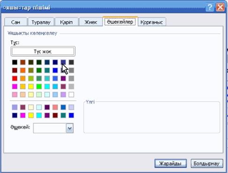This screenshot has height=173, width=228.
Task: Close the cell format dialog
Action: tap(220, 7)
